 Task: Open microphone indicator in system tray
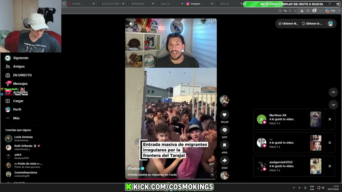coord(305,188)
